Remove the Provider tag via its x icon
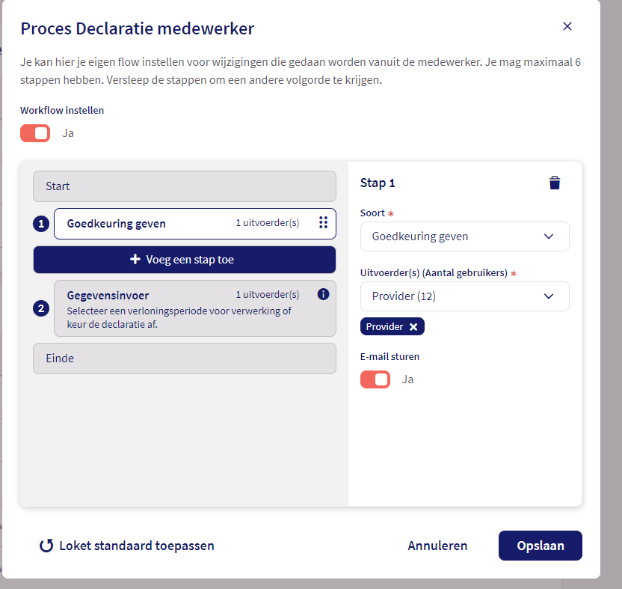The height and width of the screenshot is (589, 622). [x=413, y=327]
